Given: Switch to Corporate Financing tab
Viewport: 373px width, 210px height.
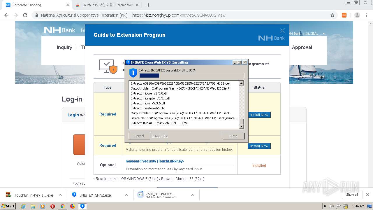Looking at the screenshot, I should click(37, 5).
